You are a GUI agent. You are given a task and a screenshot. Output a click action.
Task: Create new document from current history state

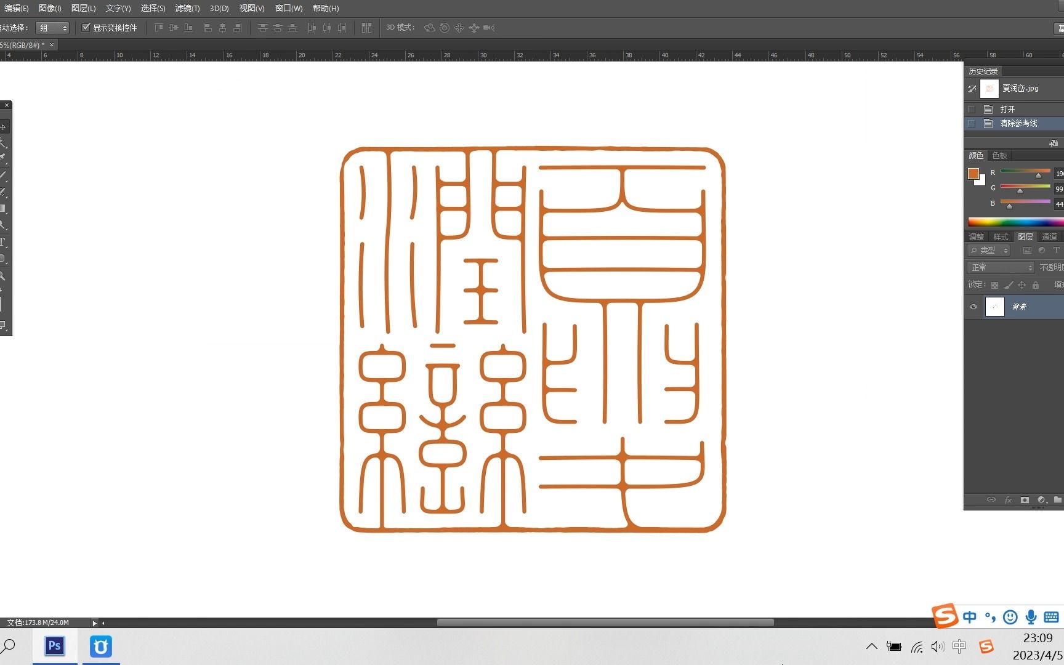point(1054,143)
